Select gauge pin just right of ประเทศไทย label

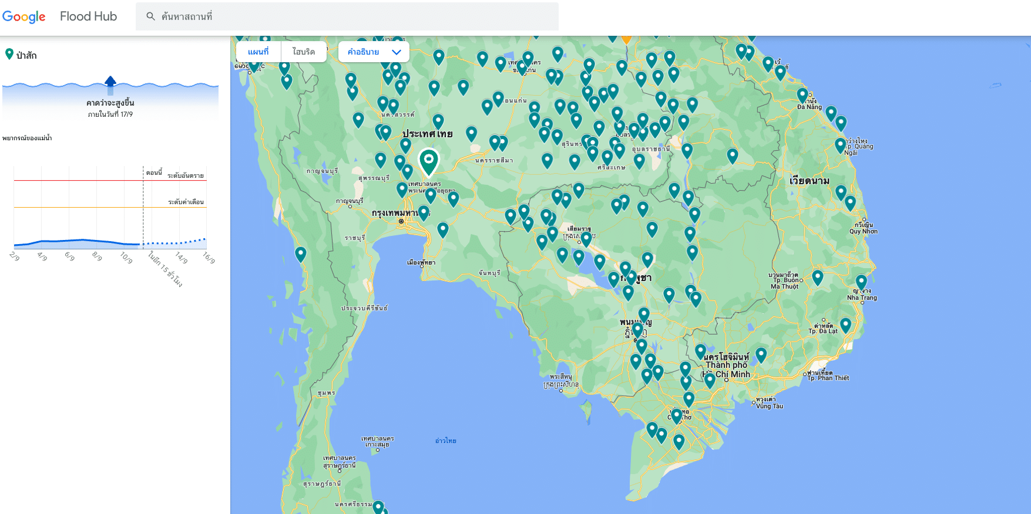click(x=471, y=134)
